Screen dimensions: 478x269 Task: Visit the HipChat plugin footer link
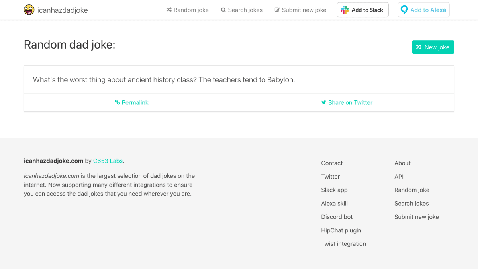pos(341,230)
